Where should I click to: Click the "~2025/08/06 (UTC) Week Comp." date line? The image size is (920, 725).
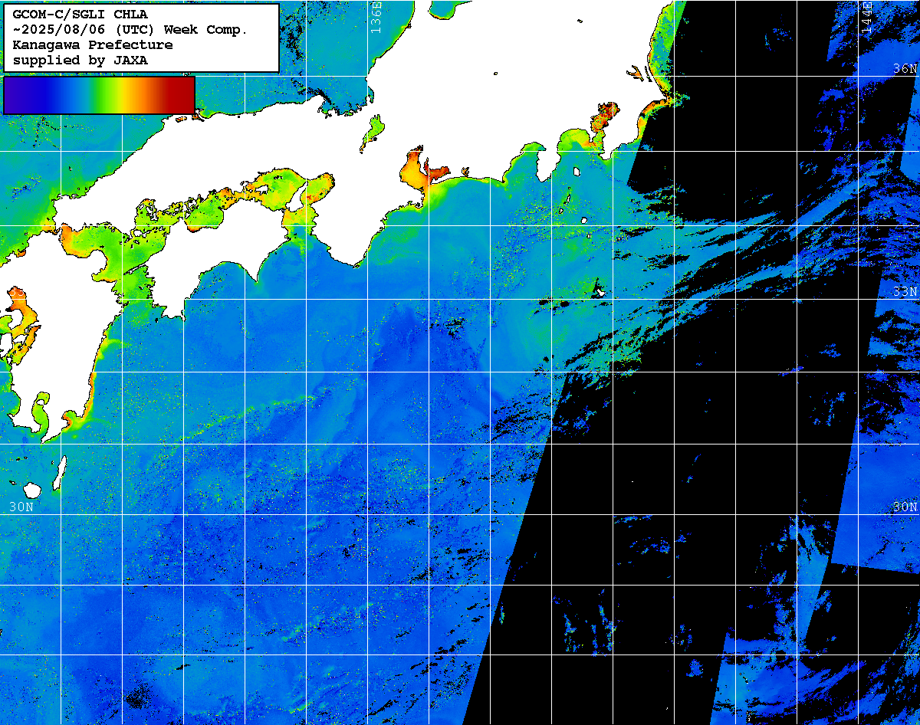point(130,29)
